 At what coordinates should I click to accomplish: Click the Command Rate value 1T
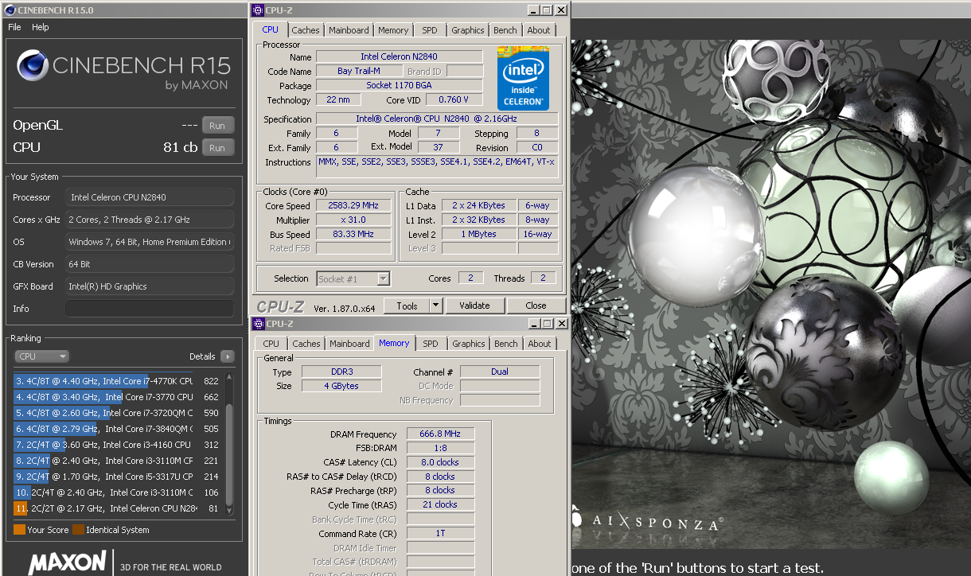coord(441,534)
